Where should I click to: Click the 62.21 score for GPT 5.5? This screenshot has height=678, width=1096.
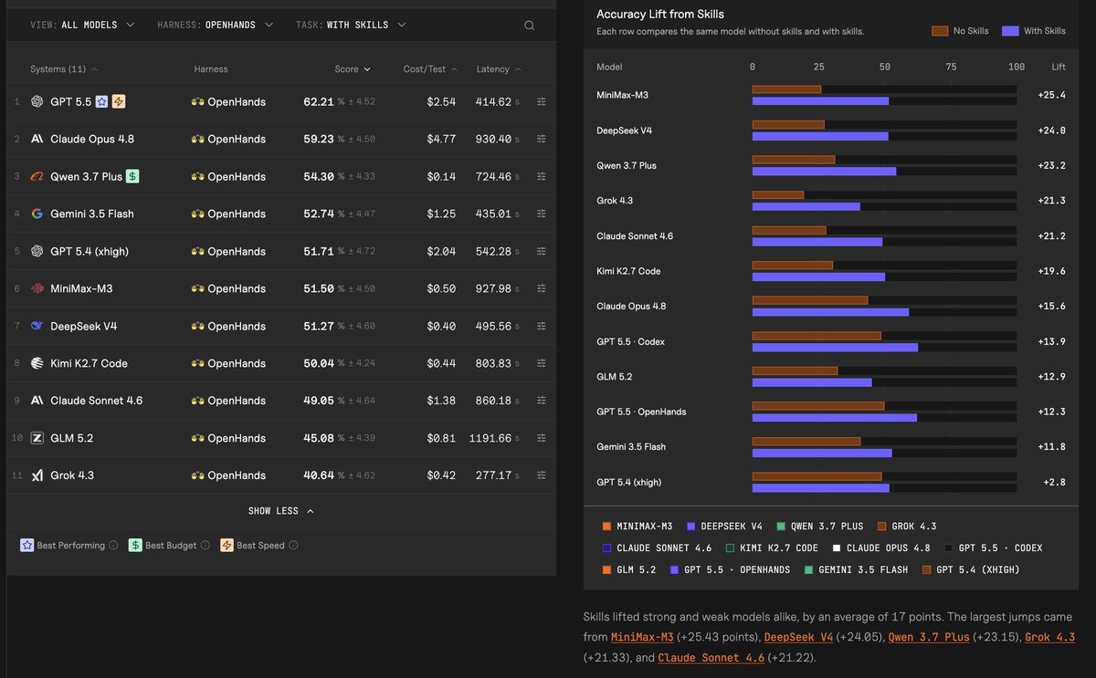(x=319, y=101)
